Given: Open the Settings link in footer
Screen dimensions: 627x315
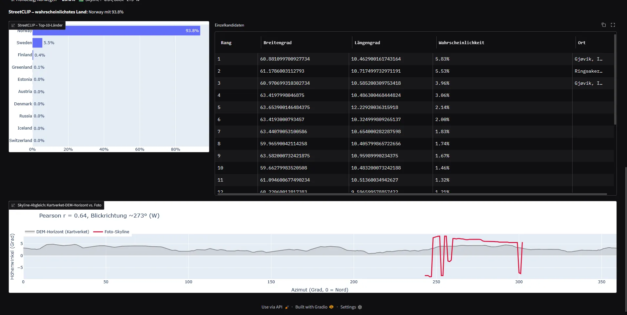Looking at the screenshot, I should click(x=351, y=307).
